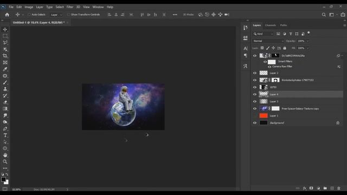The image size is (347, 195).
Task: Toggle layer filtering on/off switch
Action: click(x=309, y=33)
